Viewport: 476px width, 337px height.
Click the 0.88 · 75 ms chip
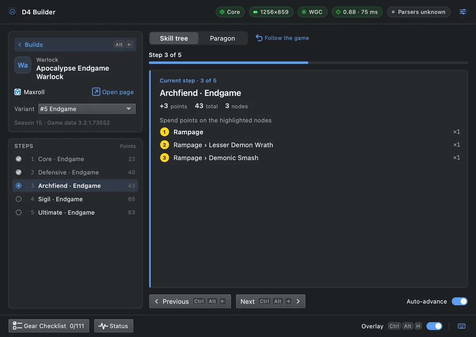(357, 12)
